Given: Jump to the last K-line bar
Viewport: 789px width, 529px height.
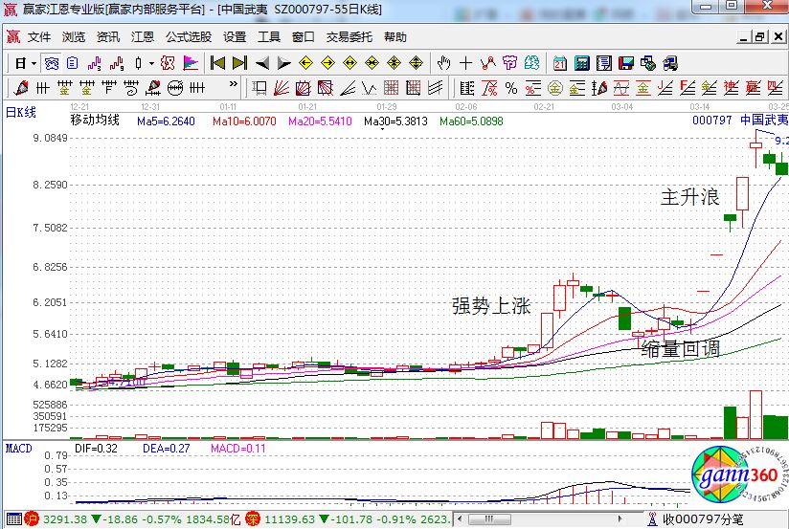Looking at the screenshot, I should (x=239, y=63).
